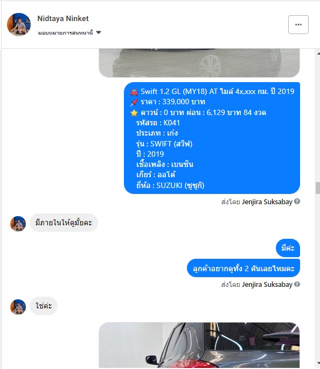Open the top car photo
Image resolution: width=320 pixels, height=369 pixels.
tap(199, 63)
